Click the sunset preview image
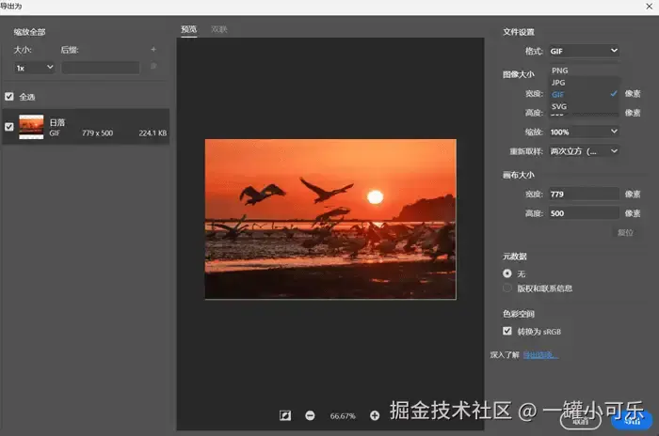659x436 pixels. click(330, 219)
